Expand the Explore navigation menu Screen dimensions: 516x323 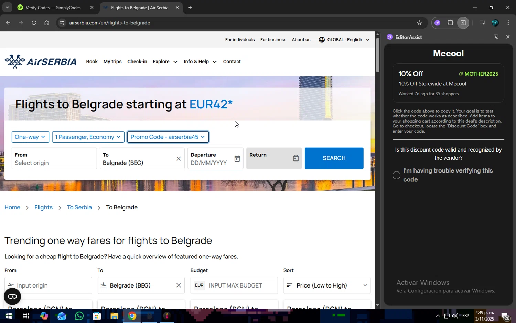pos(165,62)
